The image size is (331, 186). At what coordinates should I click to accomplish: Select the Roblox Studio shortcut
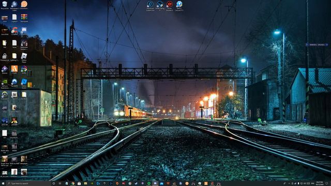(x=24, y=83)
